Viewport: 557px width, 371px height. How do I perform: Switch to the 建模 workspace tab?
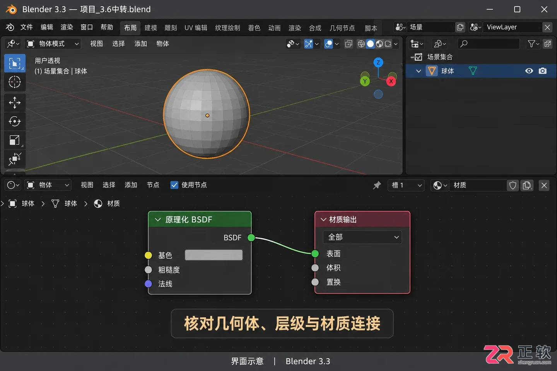coord(151,28)
